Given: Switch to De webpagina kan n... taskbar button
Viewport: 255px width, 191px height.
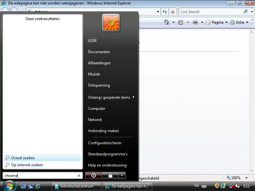Looking at the screenshot, I should tap(127, 186).
